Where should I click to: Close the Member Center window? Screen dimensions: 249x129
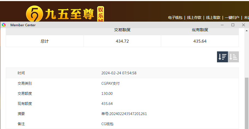(244, 25)
